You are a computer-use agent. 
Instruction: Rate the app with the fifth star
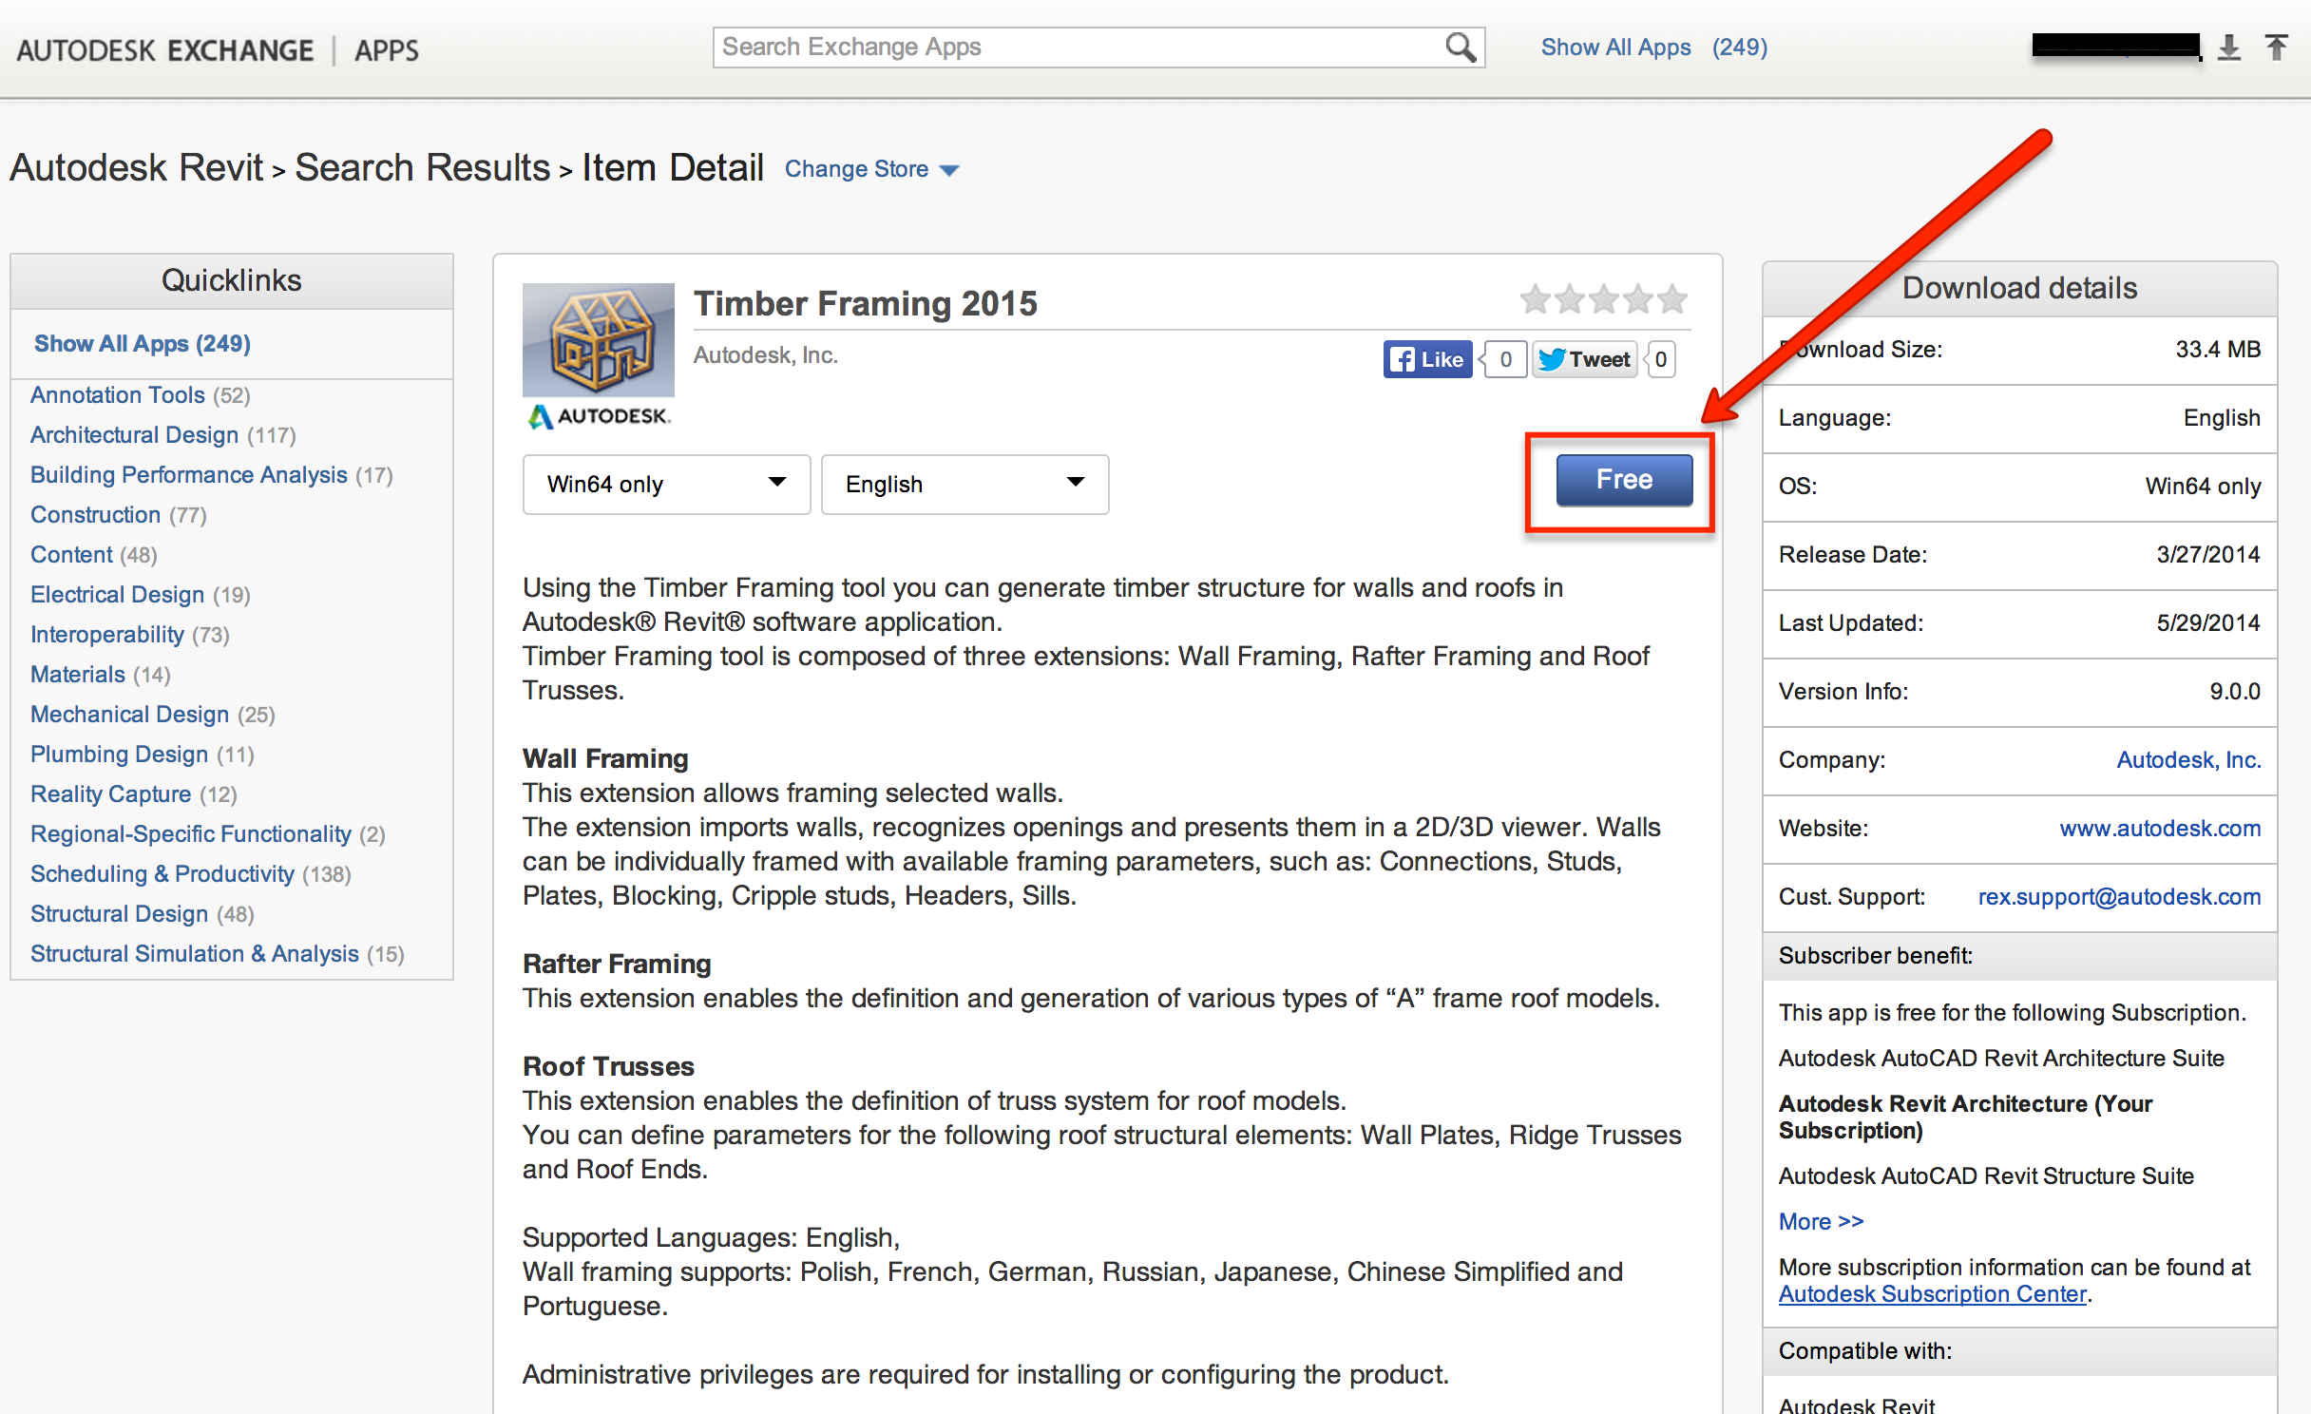click(1672, 299)
